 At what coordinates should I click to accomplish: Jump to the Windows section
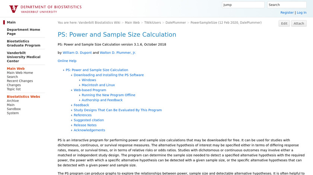pos(89,80)
